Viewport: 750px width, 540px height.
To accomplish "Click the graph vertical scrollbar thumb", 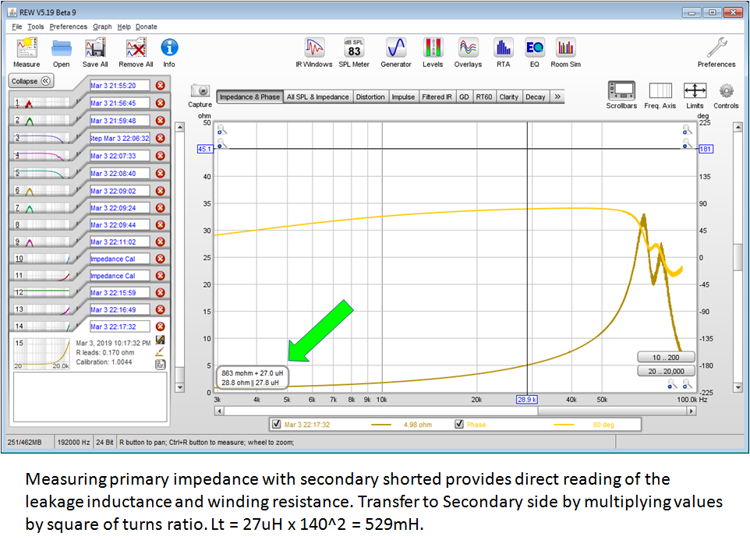I will click(x=738, y=258).
